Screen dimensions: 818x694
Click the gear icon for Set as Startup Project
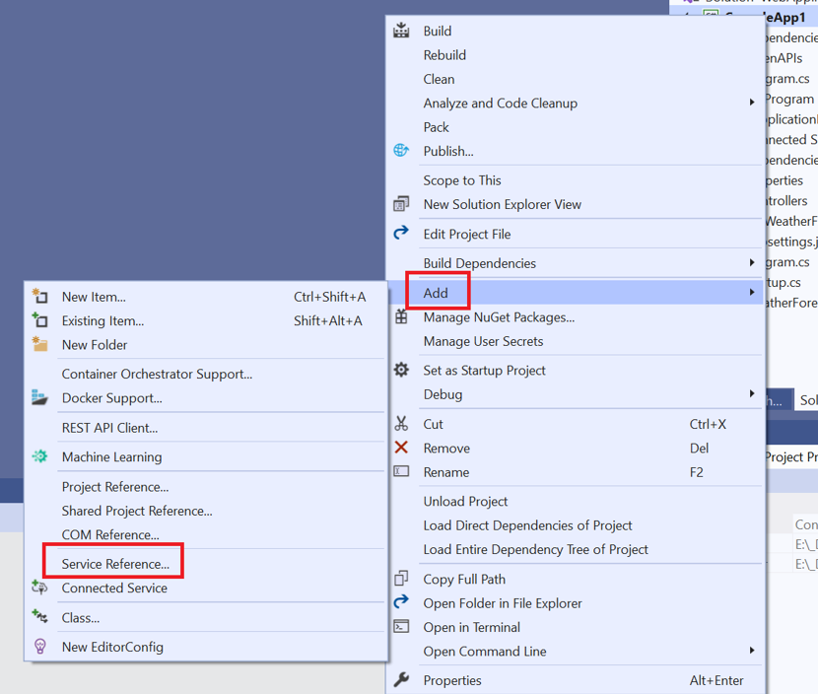pyautogui.click(x=401, y=370)
